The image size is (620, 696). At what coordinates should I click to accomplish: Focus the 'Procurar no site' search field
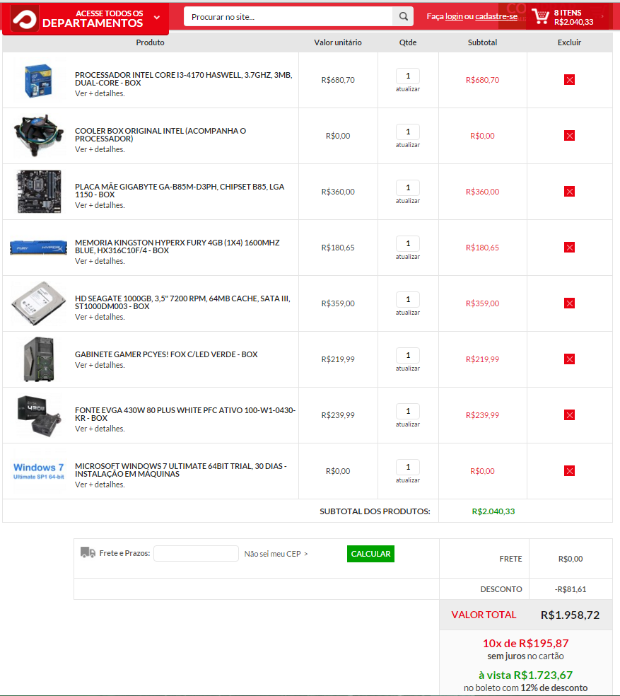point(288,16)
